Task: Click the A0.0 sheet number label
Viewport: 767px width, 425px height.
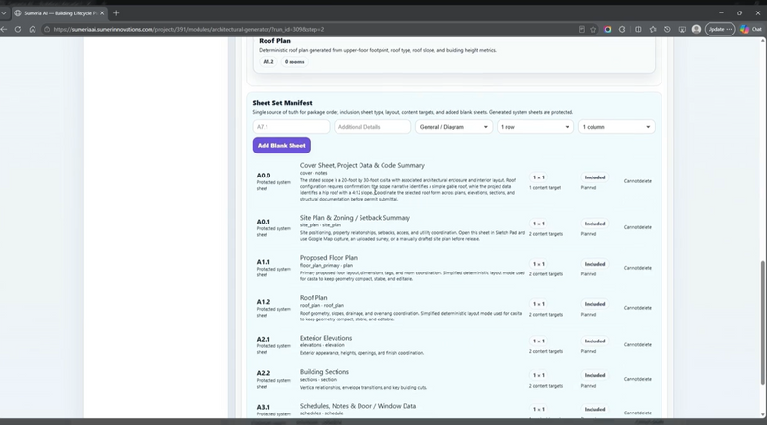Action: 263,176
